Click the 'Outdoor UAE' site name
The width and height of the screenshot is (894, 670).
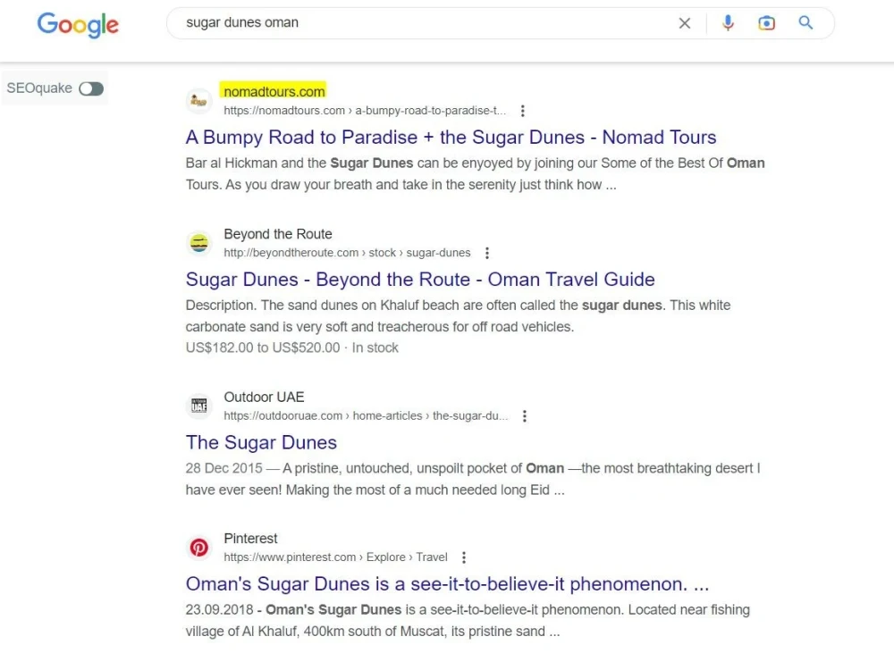[x=264, y=398]
